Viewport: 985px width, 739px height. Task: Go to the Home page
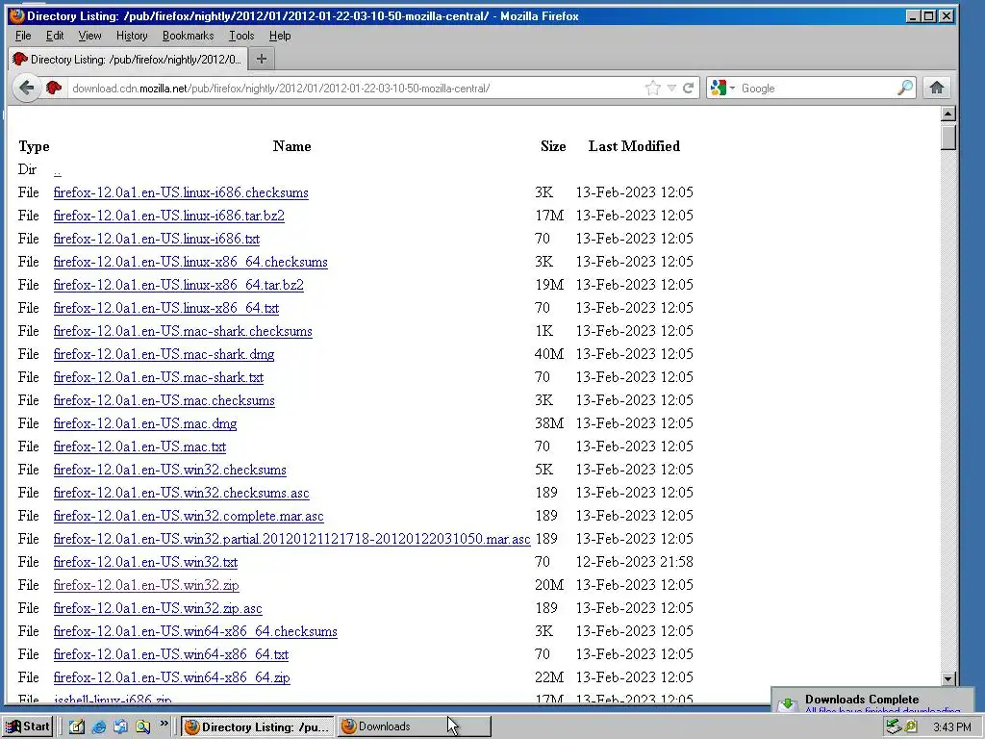(937, 88)
